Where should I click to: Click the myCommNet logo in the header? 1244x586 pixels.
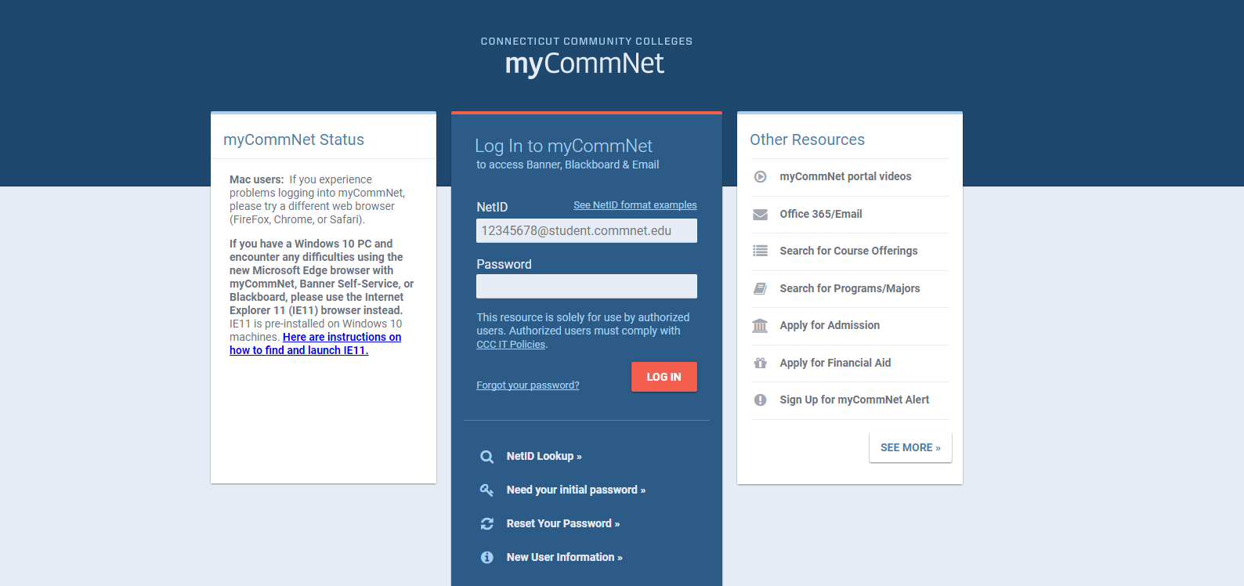tap(585, 63)
